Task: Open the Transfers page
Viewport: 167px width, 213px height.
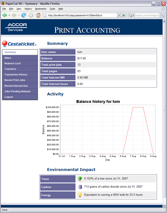Action: pos(20,69)
